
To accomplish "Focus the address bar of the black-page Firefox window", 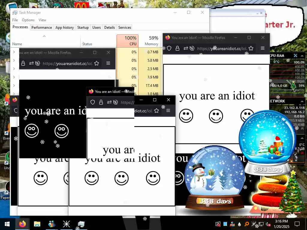I will click(67, 63).
